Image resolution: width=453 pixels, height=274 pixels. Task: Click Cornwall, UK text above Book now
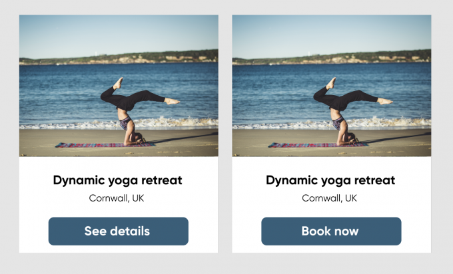329,198
